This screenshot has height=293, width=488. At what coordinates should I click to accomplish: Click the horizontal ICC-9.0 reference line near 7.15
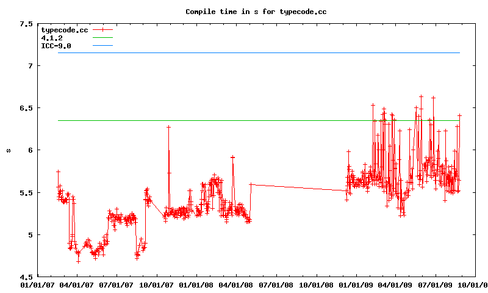pyautogui.click(x=256, y=52)
